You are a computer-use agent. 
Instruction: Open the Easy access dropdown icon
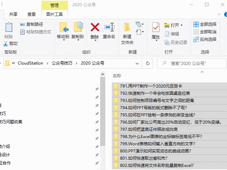[140, 32]
